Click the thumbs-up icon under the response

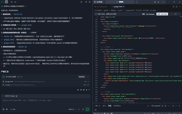(x=78, y=90)
